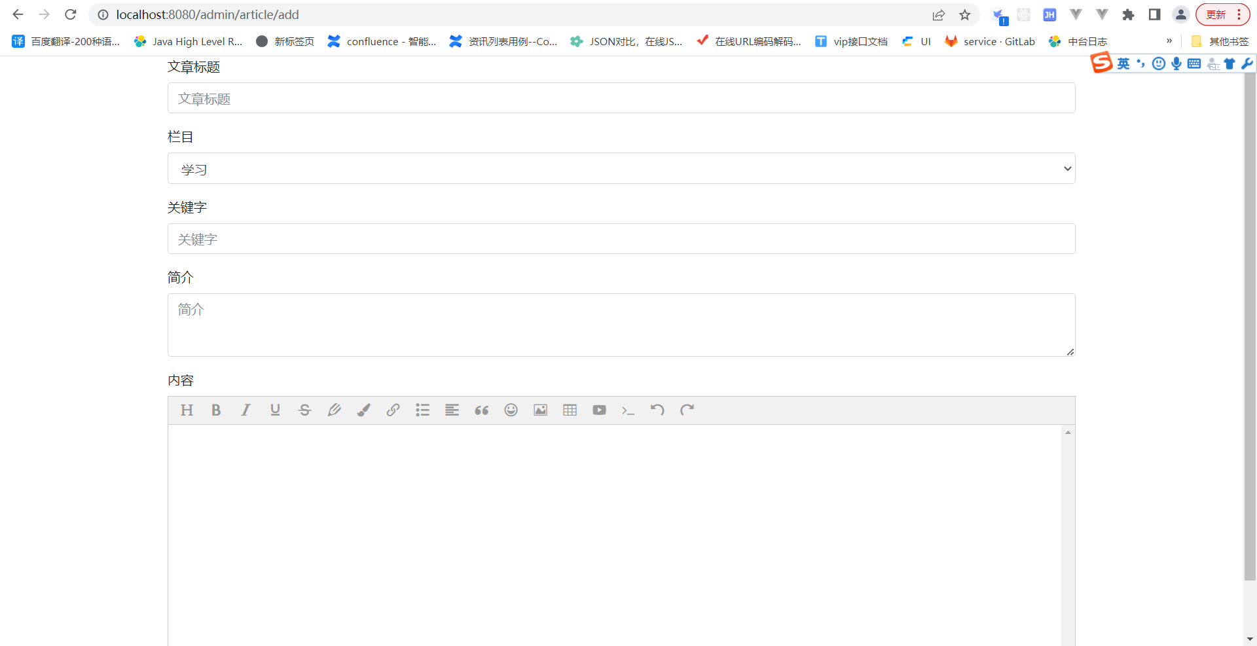1257x646 pixels.
Task: Toggle italic formatting in editor toolbar
Action: point(246,410)
